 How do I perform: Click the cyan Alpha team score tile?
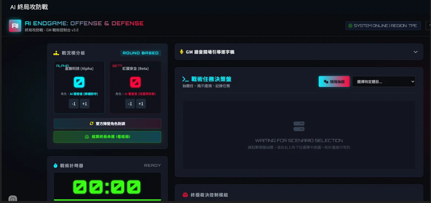[x=79, y=82]
